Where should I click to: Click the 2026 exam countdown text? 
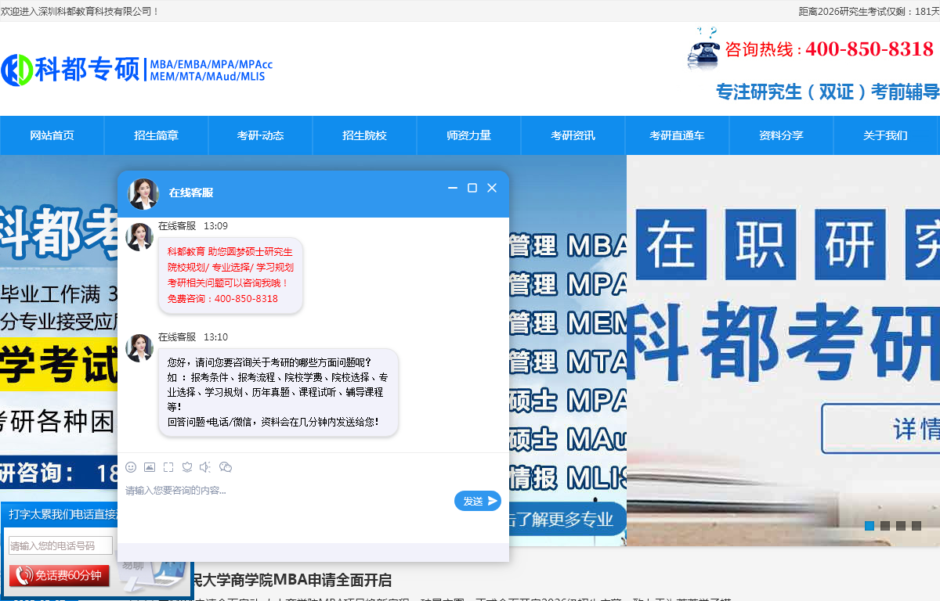[x=869, y=11]
